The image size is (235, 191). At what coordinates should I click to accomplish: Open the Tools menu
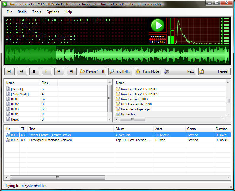pos(36,12)
